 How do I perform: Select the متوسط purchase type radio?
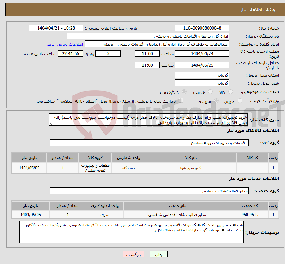(x=217, y=100)
